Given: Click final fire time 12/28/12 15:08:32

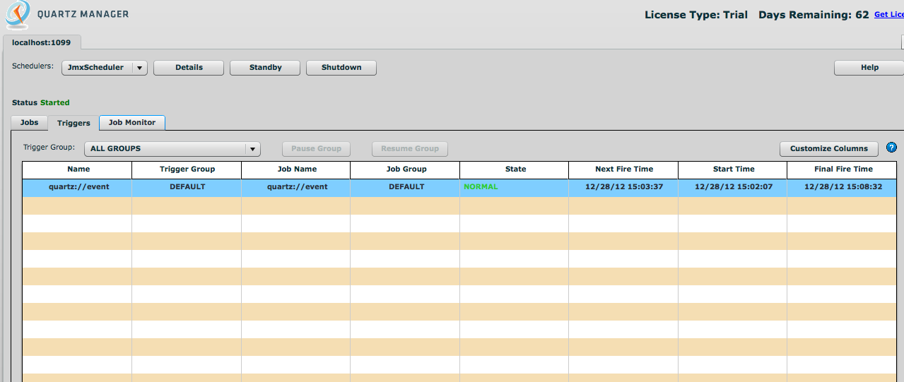Looking at the screenshot, I should (x=843, y=187).
